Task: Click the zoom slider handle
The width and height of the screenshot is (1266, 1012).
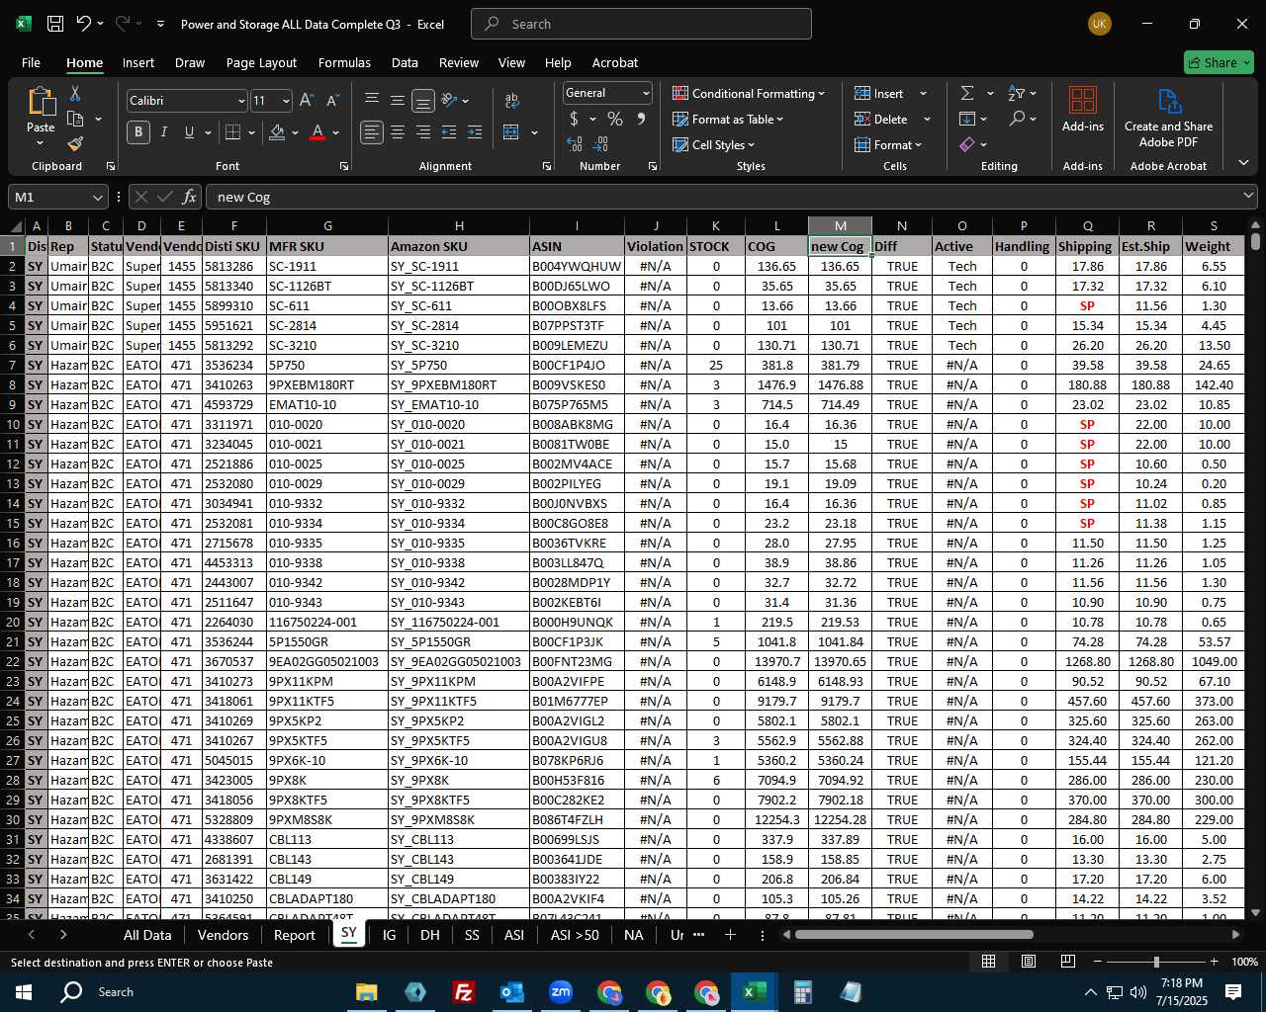Action: (x=1155, y=962)
